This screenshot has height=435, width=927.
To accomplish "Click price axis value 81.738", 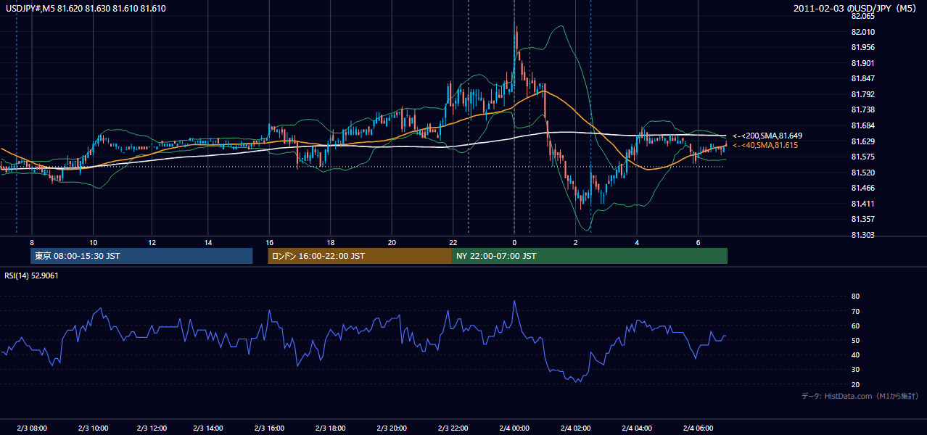I will point(862,109).
